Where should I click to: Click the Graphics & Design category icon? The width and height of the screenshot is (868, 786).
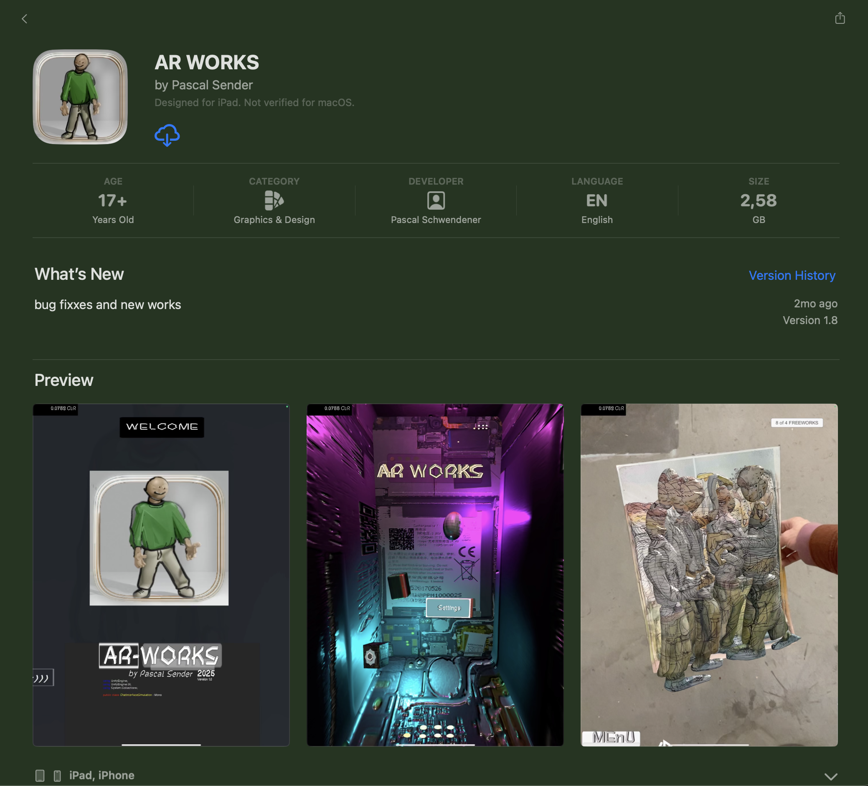274,200
